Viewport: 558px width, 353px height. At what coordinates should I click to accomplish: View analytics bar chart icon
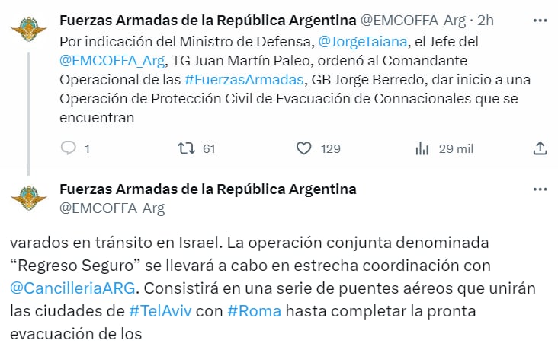[x=422, y=148]
